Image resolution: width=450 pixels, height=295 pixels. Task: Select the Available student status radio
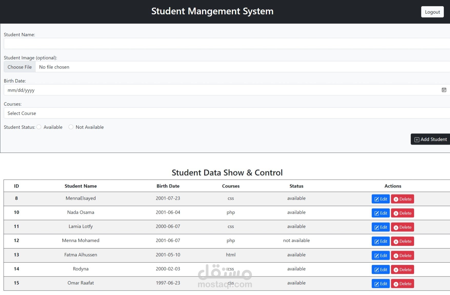(39, 127)
